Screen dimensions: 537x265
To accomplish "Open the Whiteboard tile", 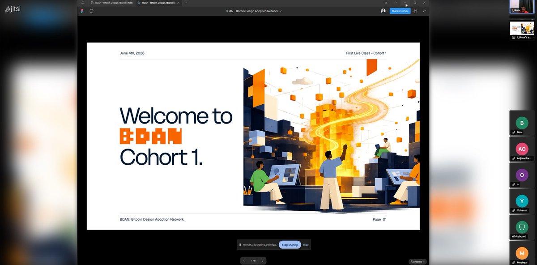I will tap(522, 227).
